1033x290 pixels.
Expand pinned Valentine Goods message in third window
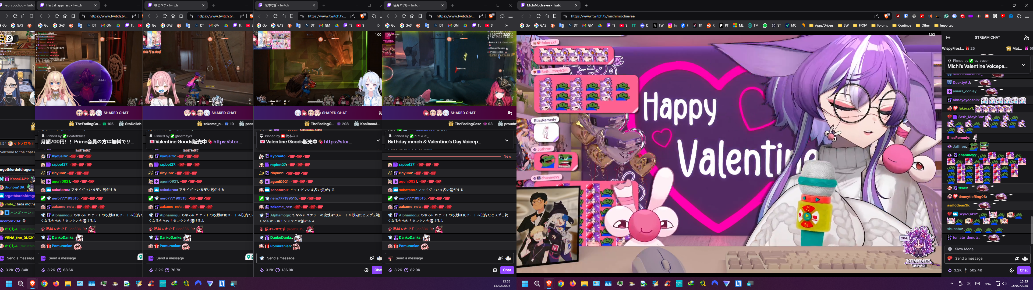point(378,141)
